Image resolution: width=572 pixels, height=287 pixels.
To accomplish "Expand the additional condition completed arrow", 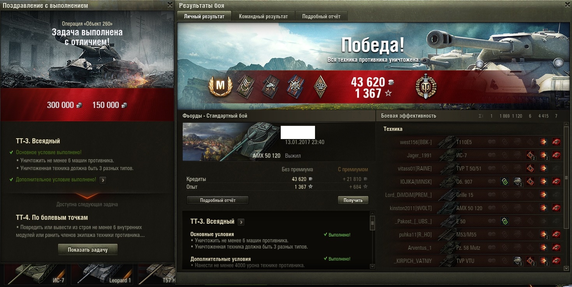I will (102, 180).
